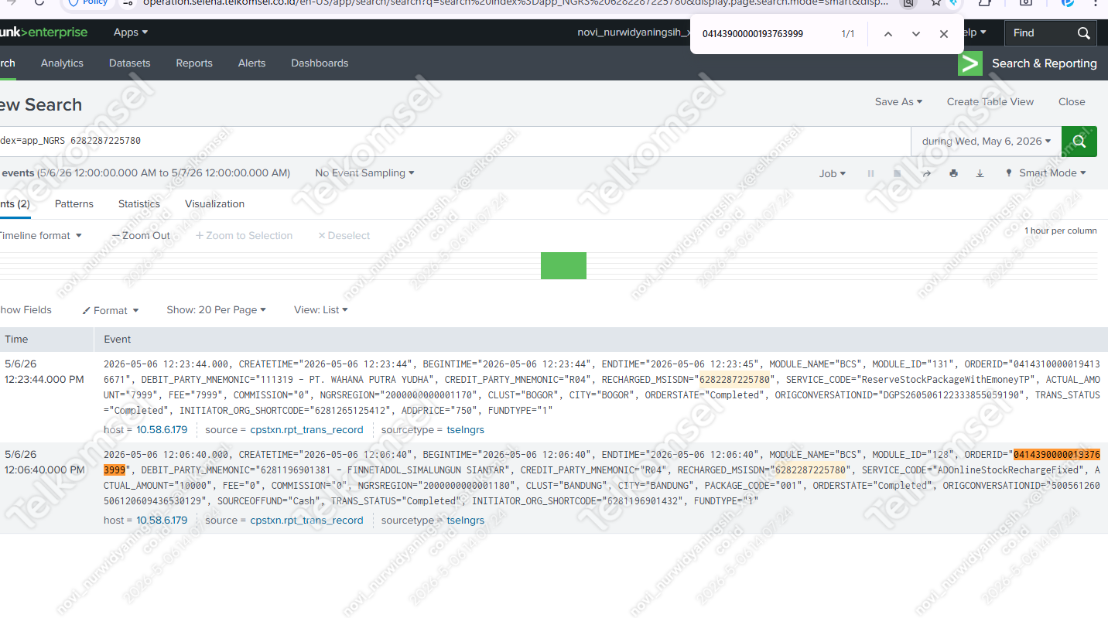The width and height of the screenshot is (1108, 618).
Task: Expand the No Event Sampling dropdown
Action: (x=364, y=173)
